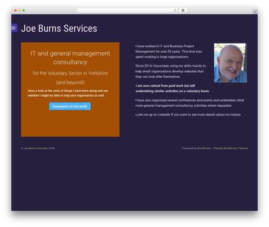The height and width of the screenshot is (227, 269).
Task: Click the 'IT and general management consultancy' heading
Action: 70,58
